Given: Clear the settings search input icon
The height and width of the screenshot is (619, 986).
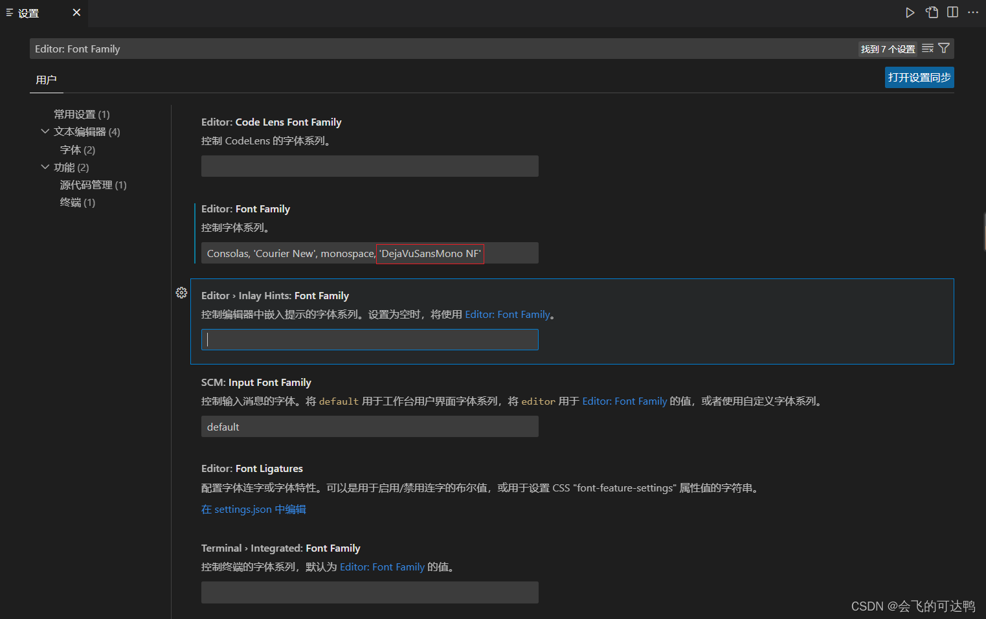Looking at the screenshot, I should click(928, 49).
